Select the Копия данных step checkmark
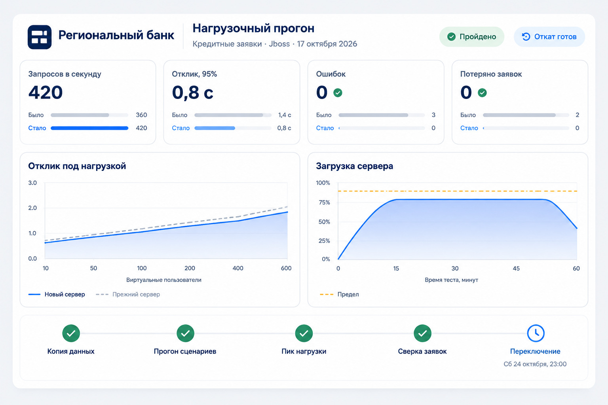Viewport: 608px width, 405px height. (x=71, y=333)
